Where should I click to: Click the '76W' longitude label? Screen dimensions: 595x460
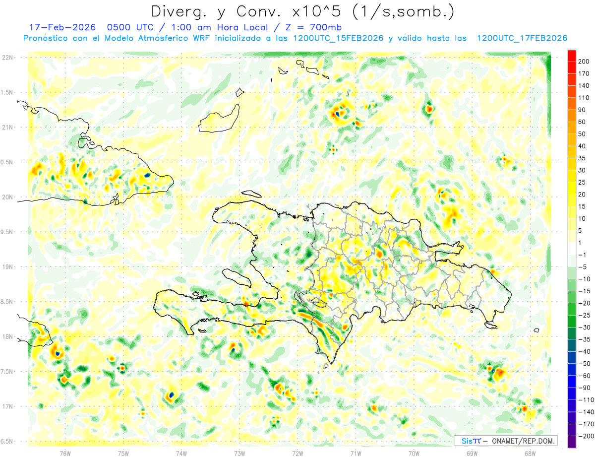[x=65, y=453]
